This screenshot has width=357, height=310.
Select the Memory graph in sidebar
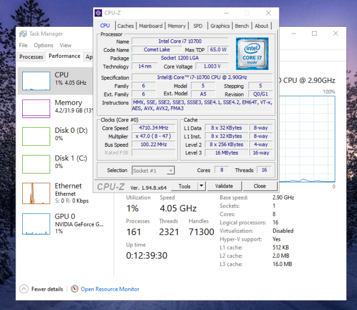point(36,109)
